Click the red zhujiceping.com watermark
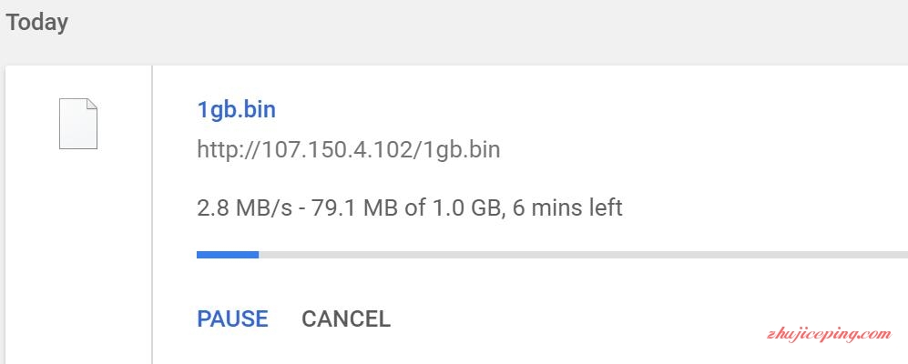This screenshot has height=364, width=908. click(830, 334)
